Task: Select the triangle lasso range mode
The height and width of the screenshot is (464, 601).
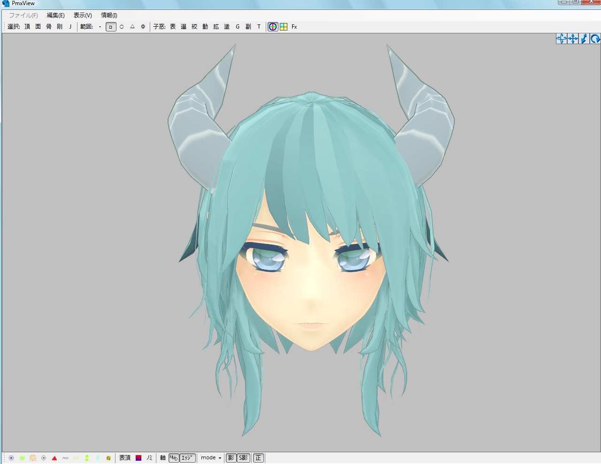Action: [132, 27]
